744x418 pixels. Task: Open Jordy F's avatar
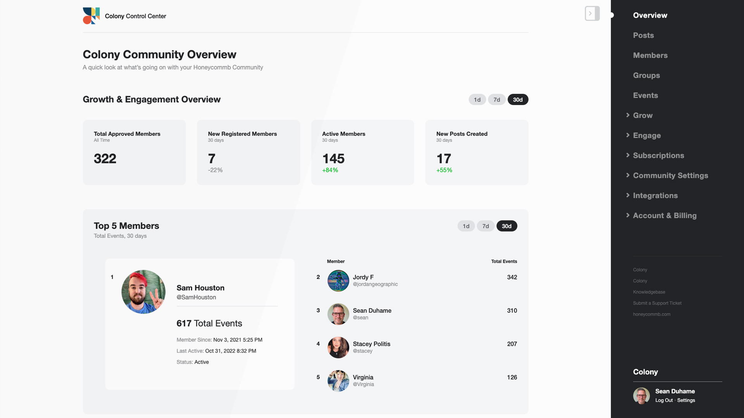(x=338, y=281)
